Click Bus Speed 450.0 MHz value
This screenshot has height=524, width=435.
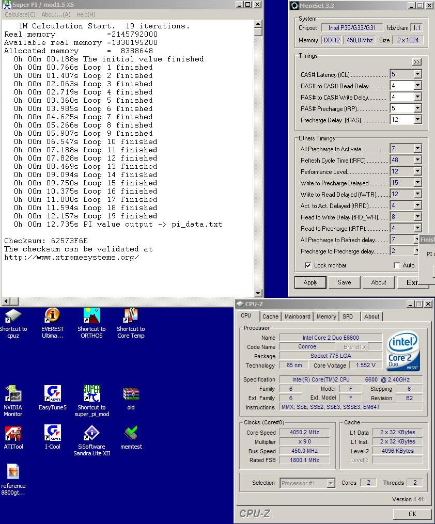click(305, 451)
